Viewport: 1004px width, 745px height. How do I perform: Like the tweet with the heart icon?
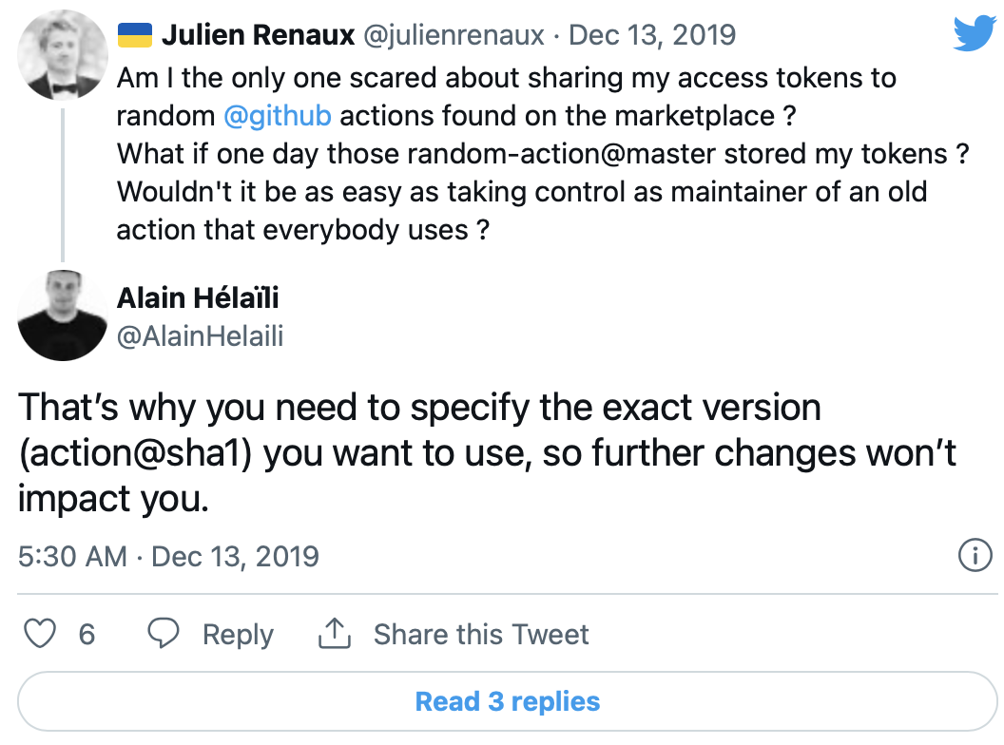pos(40,634)
